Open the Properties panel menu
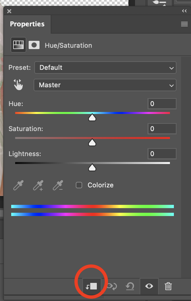 pos(185,24)
